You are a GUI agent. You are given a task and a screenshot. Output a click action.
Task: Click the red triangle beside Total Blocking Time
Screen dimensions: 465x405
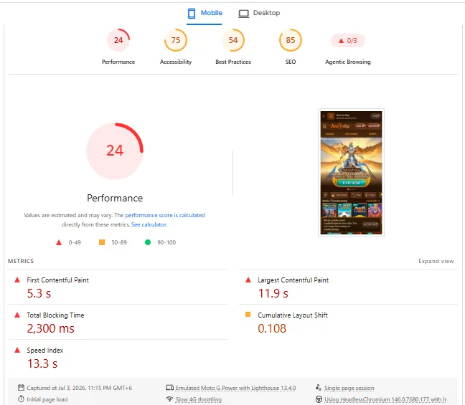click(x=17, y=315)
